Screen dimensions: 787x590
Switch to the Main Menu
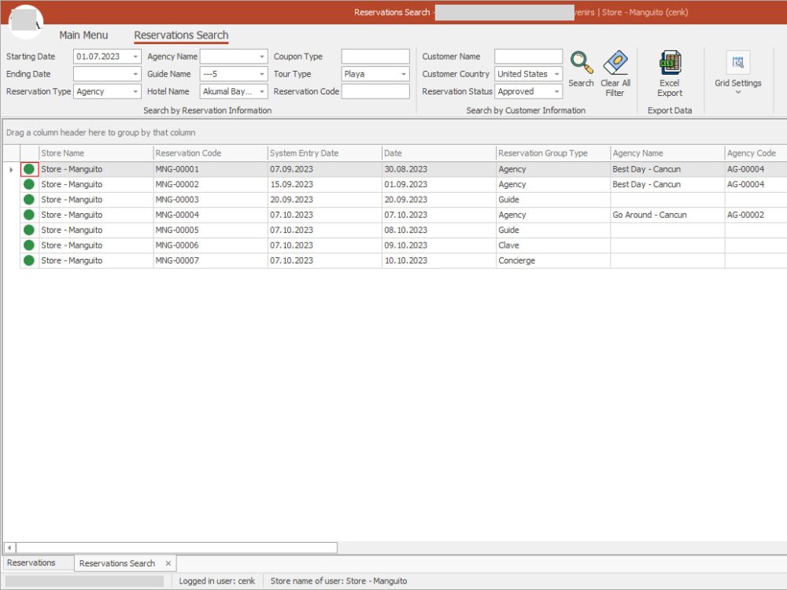click(x=83, y=35)
